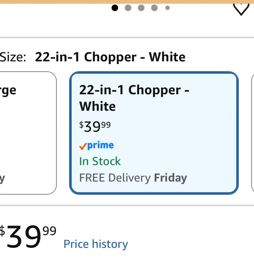Tap the heart wishlist icon
The image size is (254, 261).
[241, 9]
